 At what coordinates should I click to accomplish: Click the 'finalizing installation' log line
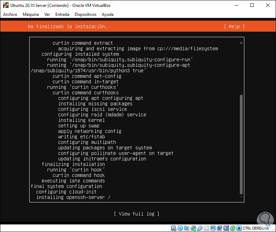pos(73,164)
